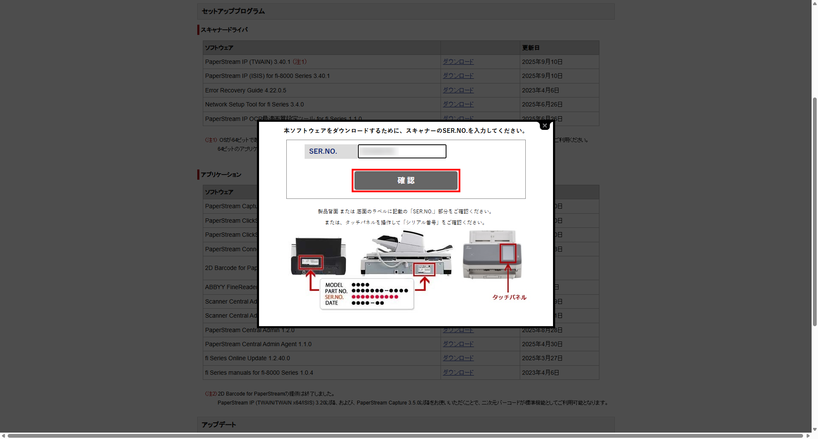This screenshot has height=439, width=818.
Task: Download PaperStream IP (TWAIN) 3.40.1
Action: (x=458, y=62)
